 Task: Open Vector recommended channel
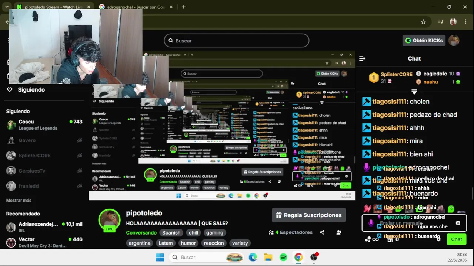point(44,242)
